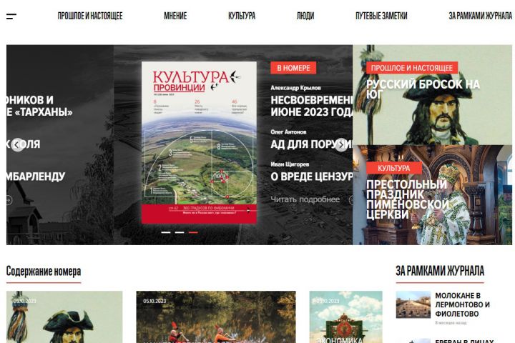This screenshot has height=343, width=515.
Task: Go to previous slide arrow
Action: point(17,144)
